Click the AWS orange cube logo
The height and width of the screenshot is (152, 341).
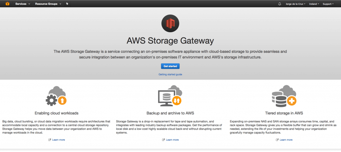pyautogui.click(x=7, y=4)
